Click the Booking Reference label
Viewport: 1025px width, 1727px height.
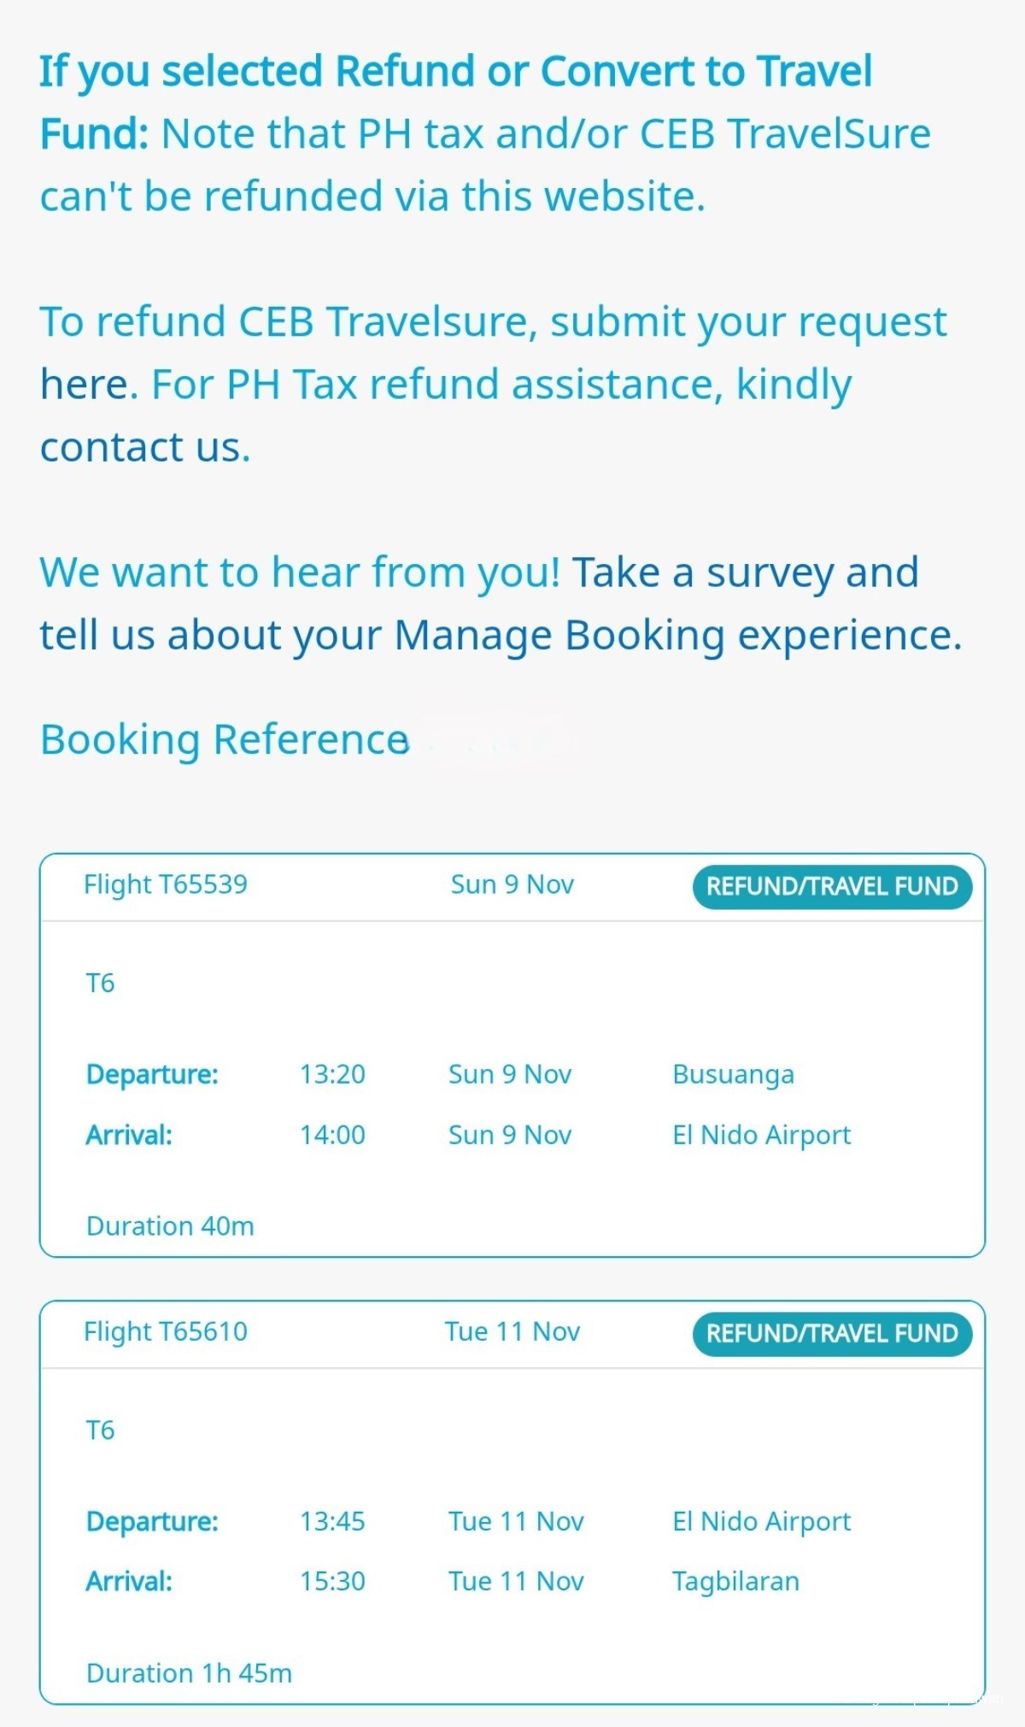click(x=224, y=740)
